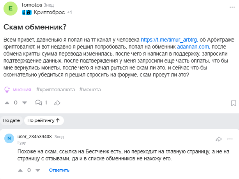Upvote the post by fomotos
239x179 pixels.
pyautogui.click(x=7, y=103)
